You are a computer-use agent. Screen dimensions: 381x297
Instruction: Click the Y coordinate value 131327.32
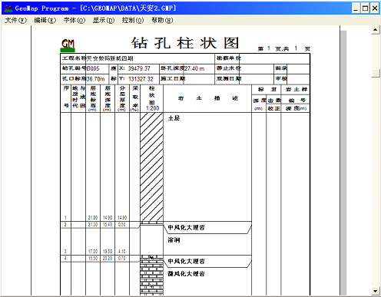(x=141, y=79)
